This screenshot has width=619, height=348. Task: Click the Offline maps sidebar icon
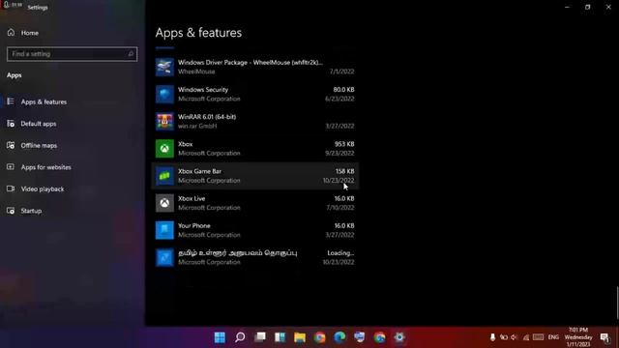pyautogui.click(x=11, y=145)
